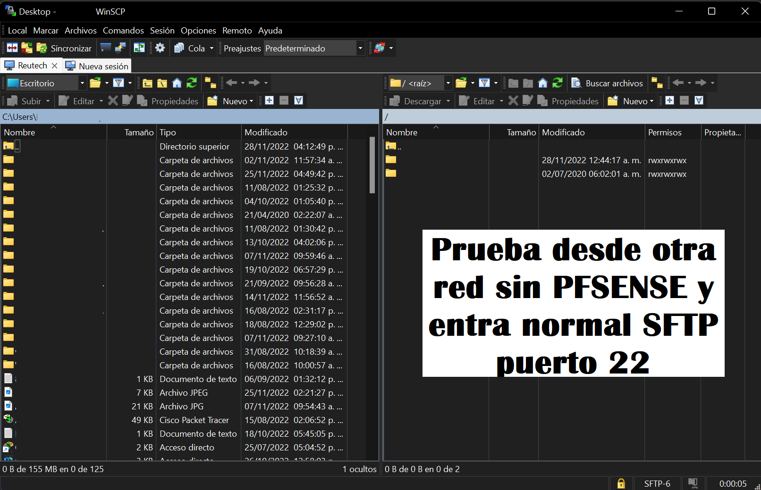The height and width of the screenshot is (490, 761).
Task: Open the Nueva sesión tab
Action: 97,66
